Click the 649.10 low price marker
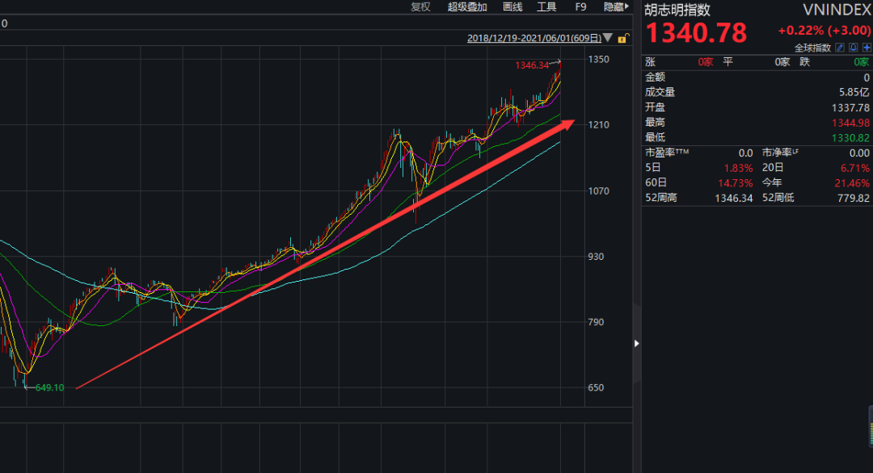Viewport: 873px width, 473px height. (x=49, y=387)
